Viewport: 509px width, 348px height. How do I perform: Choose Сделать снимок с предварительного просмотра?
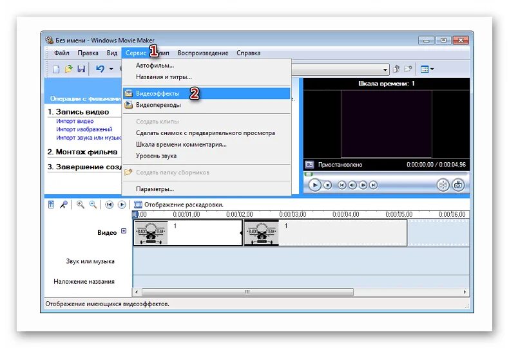pyautogui.click(x=206, y=133)
